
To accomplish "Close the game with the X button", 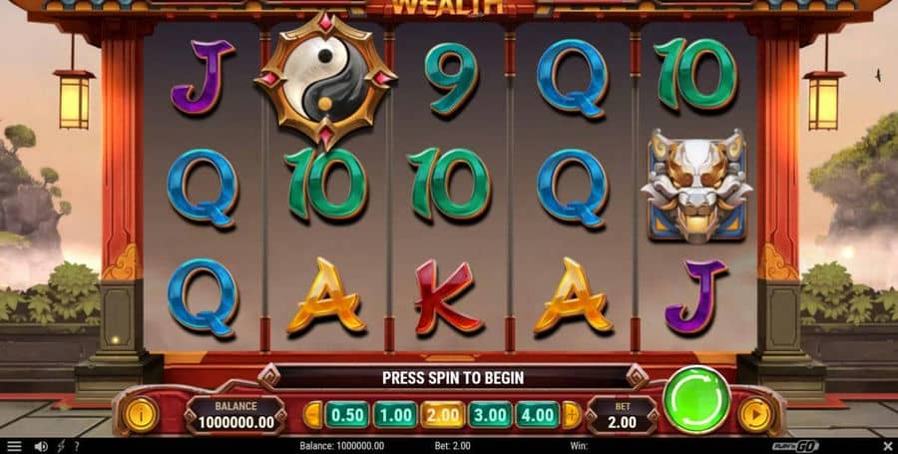I will point(887,446).
